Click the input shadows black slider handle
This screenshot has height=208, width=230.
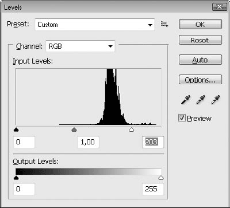16,130
